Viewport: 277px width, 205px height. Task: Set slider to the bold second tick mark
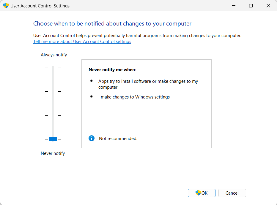[53, 91]
